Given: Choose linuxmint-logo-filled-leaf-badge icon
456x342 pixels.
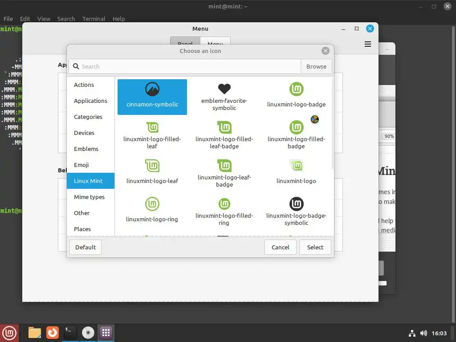Looking at the screenshot, I should (x=224, y=135).
